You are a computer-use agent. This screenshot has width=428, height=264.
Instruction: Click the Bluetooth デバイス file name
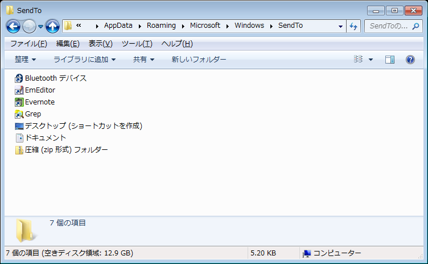(x=56, y=78)
